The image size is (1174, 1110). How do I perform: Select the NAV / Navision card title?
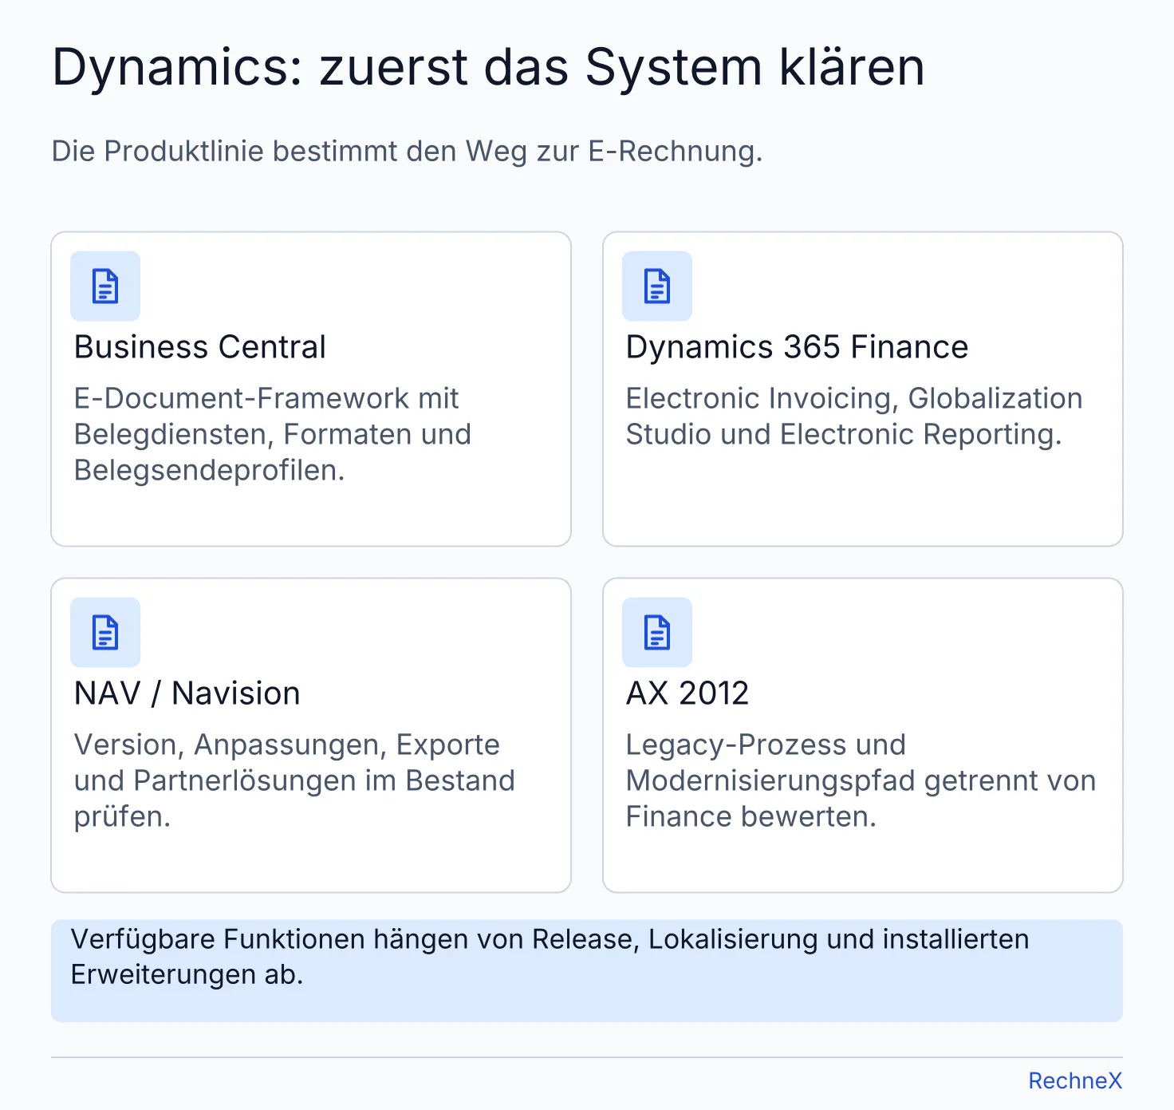click(x=187, y=693)
